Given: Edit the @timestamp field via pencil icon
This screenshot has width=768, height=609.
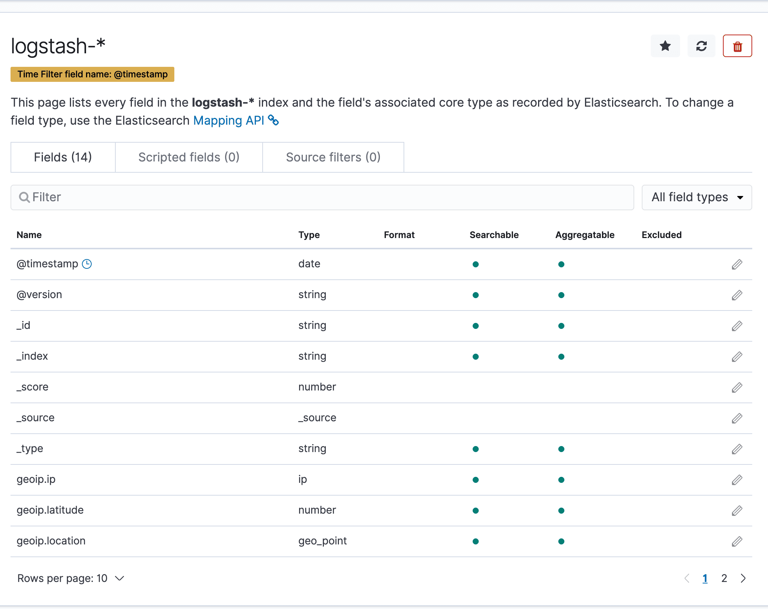Looking at the screenshot, I should point(736,264).
